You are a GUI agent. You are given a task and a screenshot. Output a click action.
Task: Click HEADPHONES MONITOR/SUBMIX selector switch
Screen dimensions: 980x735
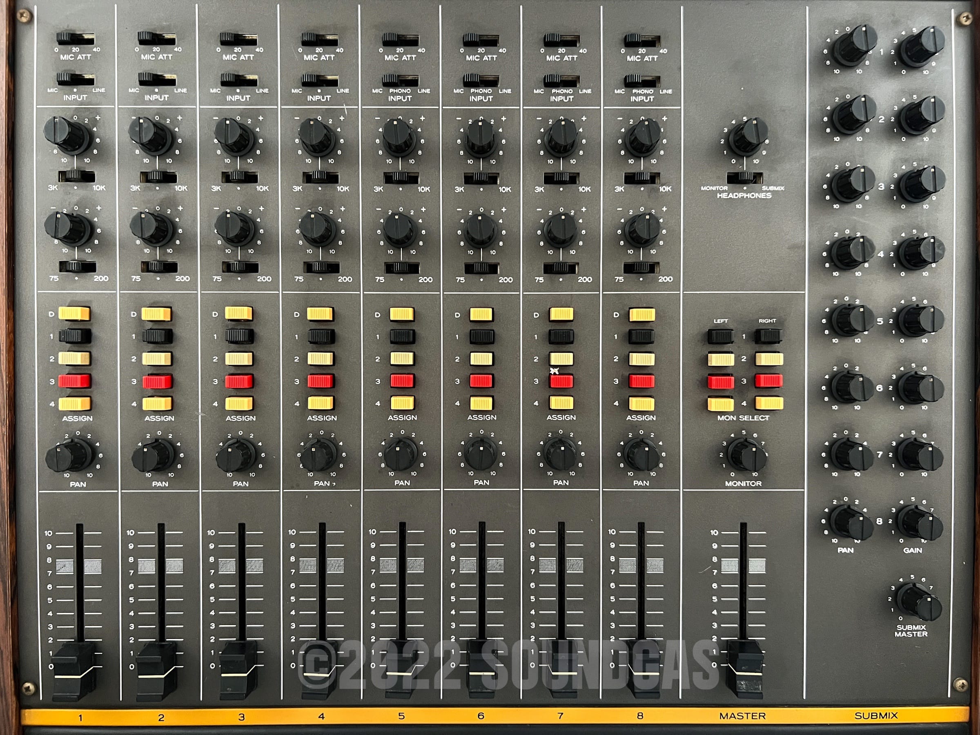744,177
